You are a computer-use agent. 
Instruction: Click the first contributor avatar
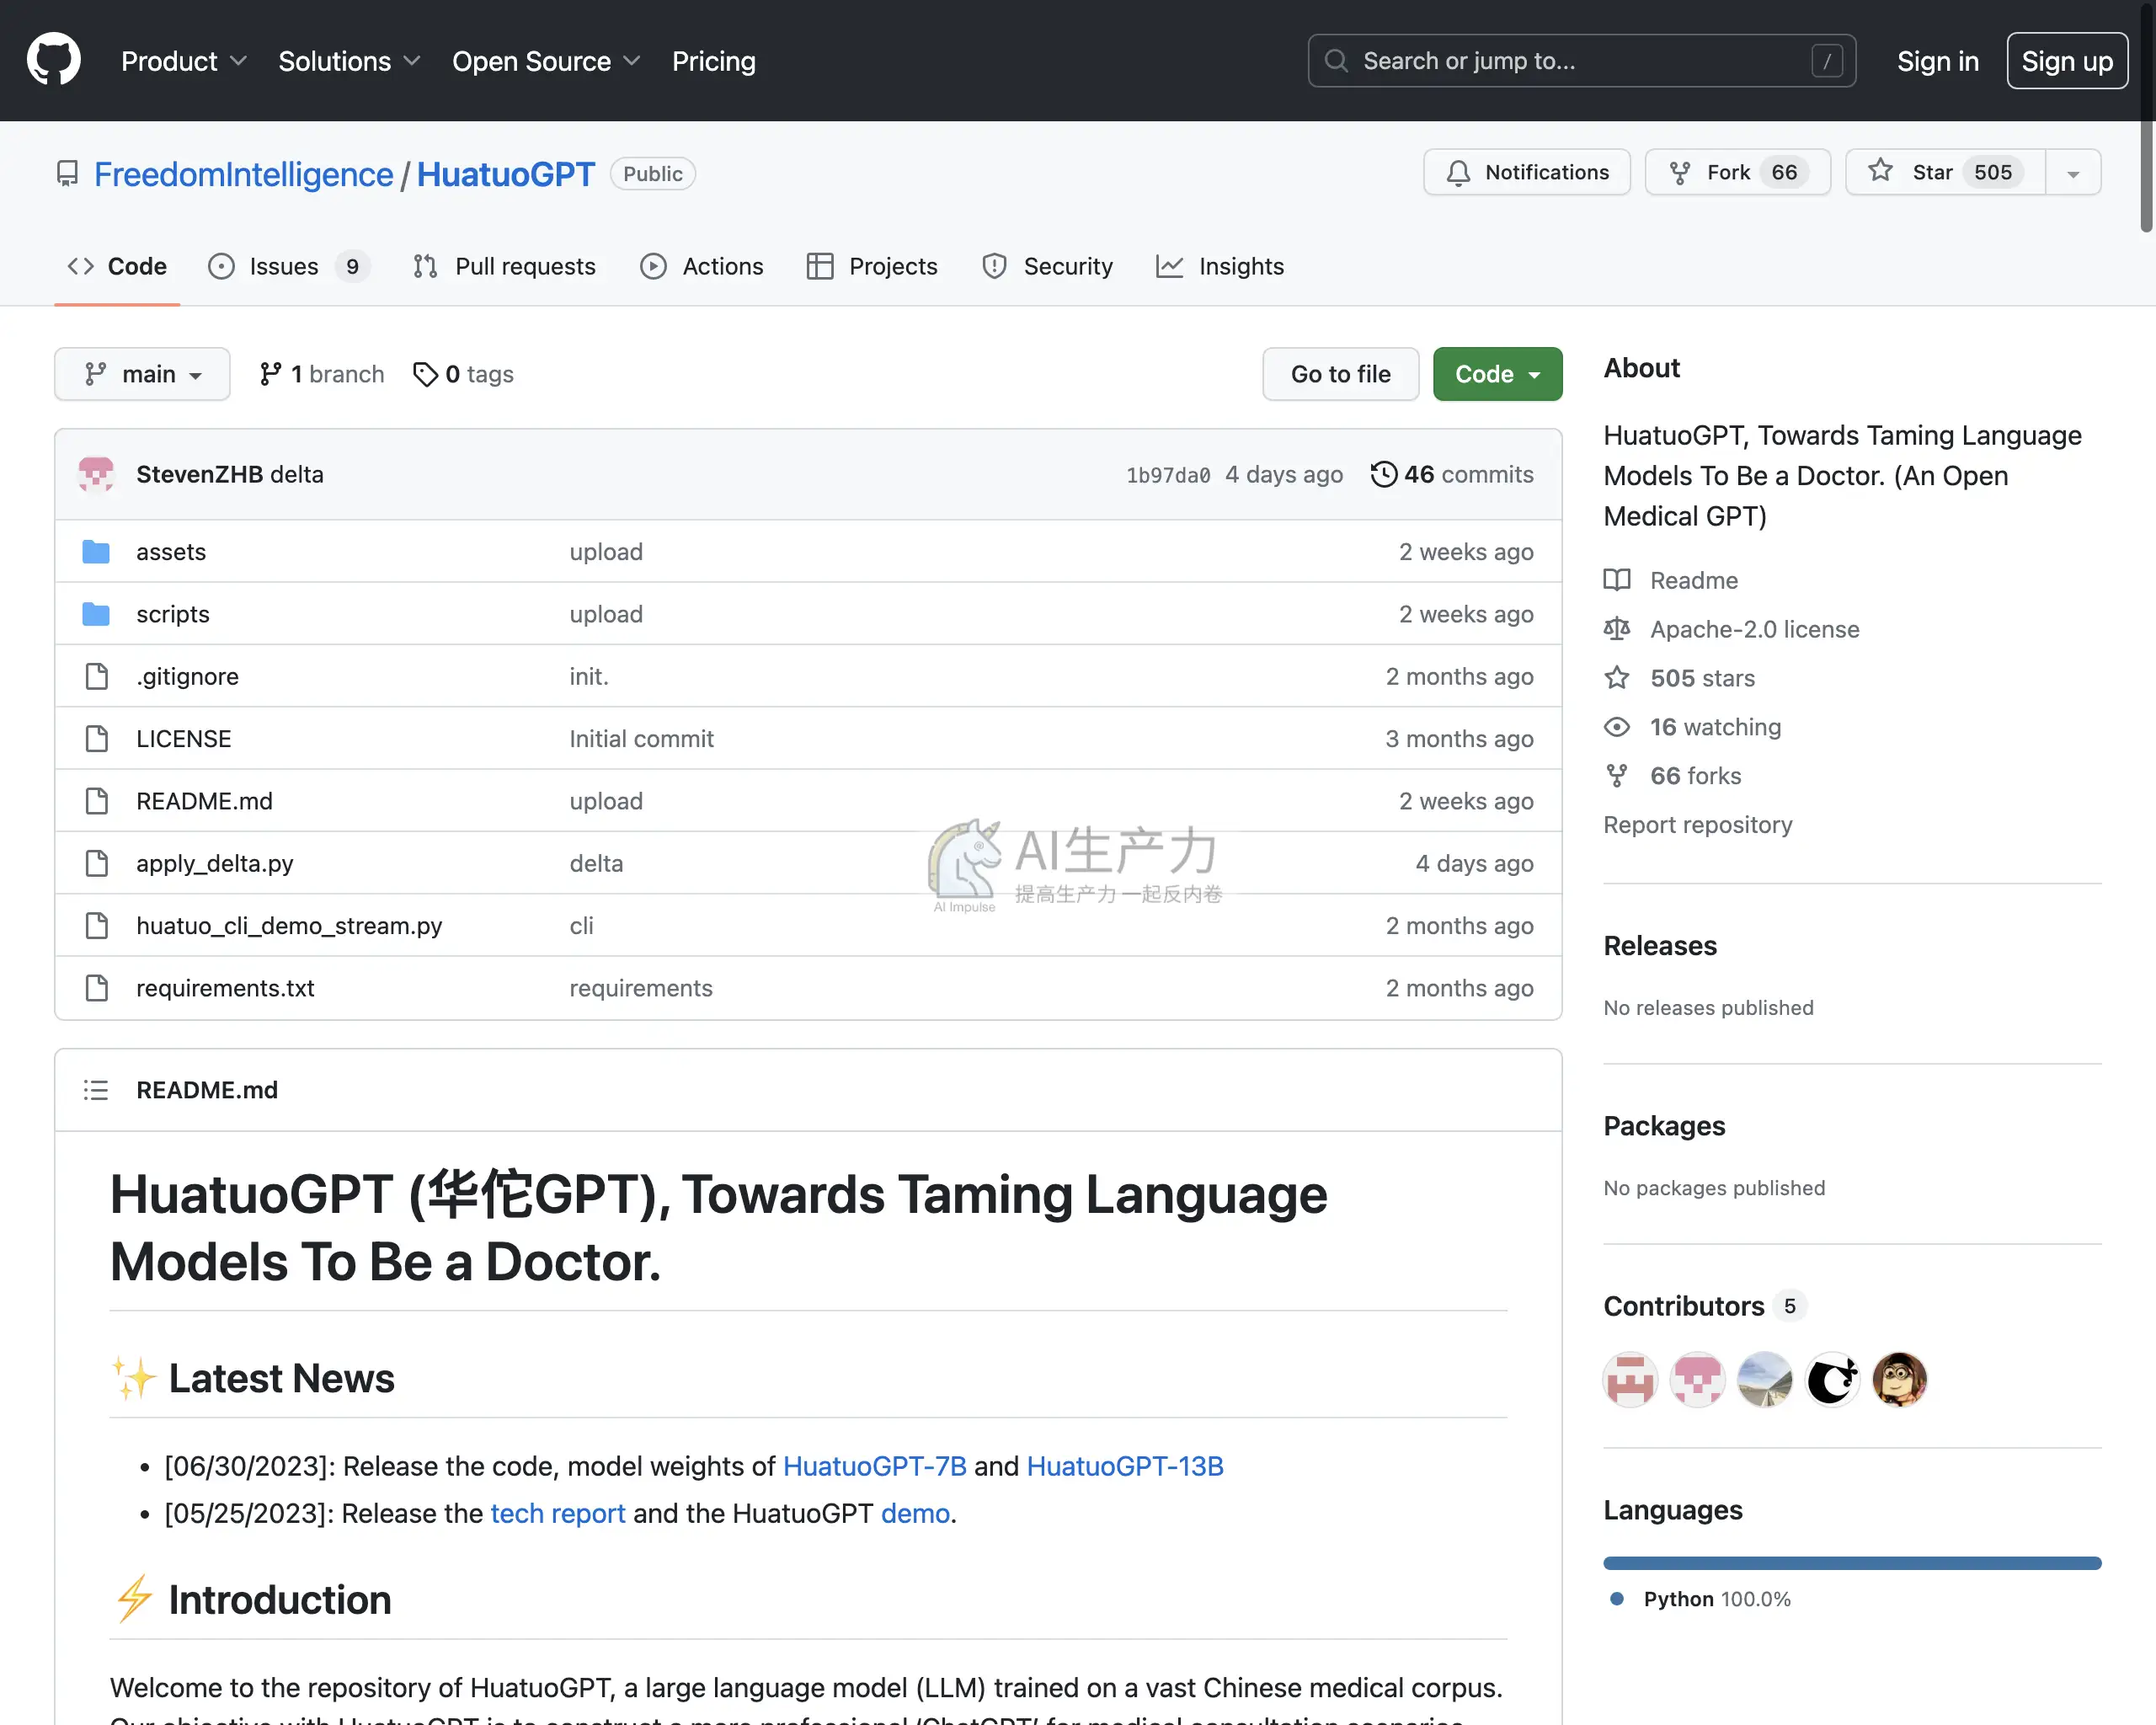(x=1630, y=1379)
